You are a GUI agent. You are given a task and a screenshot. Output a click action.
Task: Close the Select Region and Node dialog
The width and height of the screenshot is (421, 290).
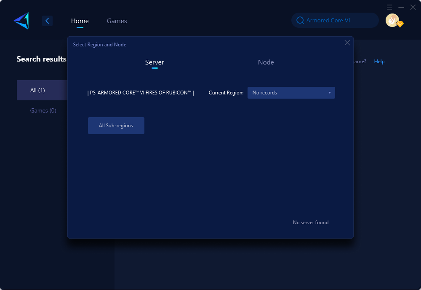[347, 43]
